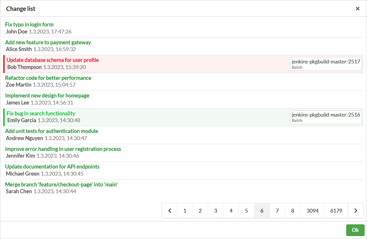Go to the previous page with the left chevron

point(170,211)
